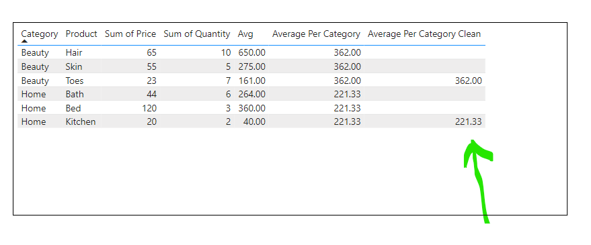Click the quantity value 2 for Kitchen
Image resolution: width=591 pixels, height=245 pixels.
228,121
